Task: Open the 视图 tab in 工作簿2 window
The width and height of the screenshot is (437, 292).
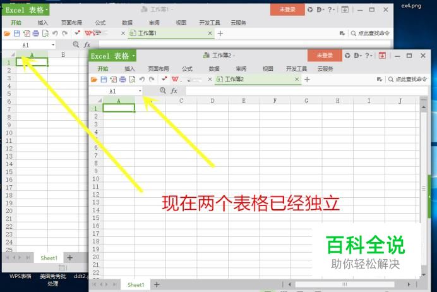Action: coord(268,69)
